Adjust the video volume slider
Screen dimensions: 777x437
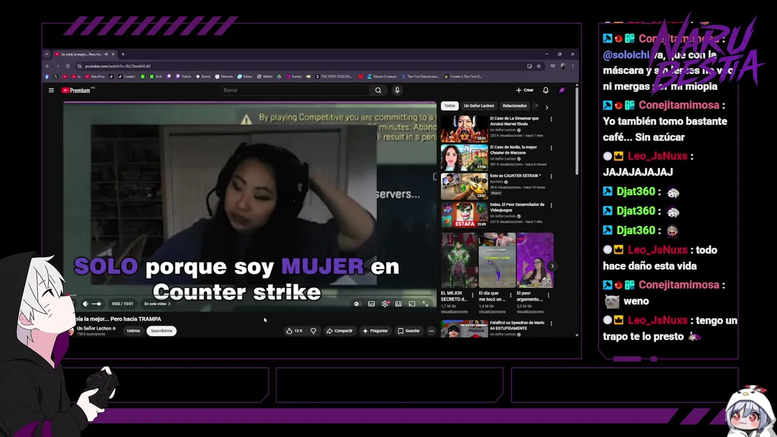(97, 303)
